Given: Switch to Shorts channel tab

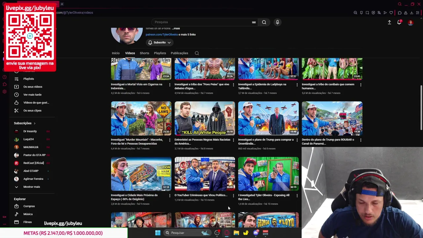Looking at the screenshot, I should [144, 53].
